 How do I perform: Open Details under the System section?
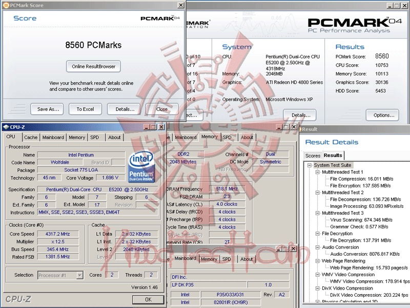pyautogui.click(x=300, y=115)
